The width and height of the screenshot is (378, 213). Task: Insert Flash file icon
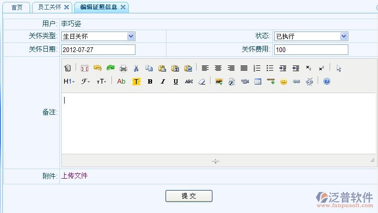click(232, 82)
